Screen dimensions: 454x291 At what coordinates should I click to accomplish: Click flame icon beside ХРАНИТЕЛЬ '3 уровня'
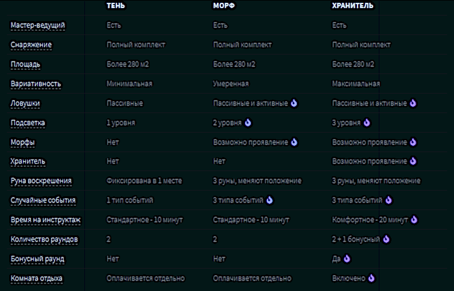point(367,123)
